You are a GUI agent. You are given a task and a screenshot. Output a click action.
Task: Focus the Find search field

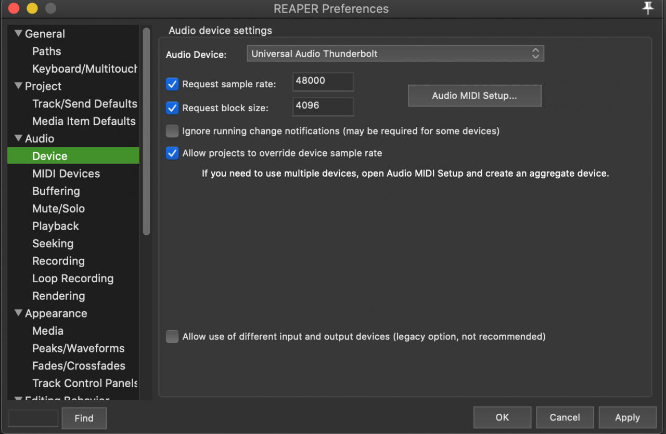(x=33, y=418)
